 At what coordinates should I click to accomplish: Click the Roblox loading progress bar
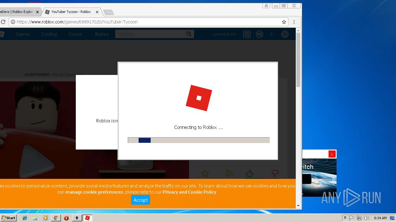[199, 140]
